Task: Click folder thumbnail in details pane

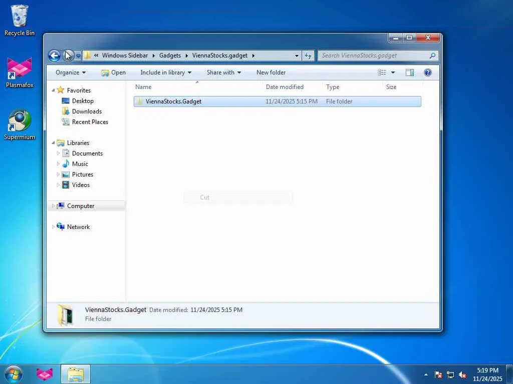Action: [x=65, y=314]
